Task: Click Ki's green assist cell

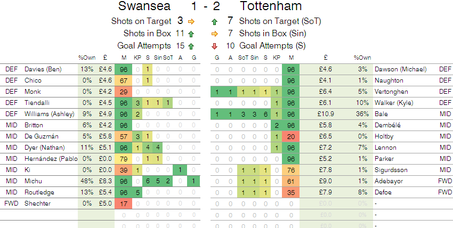Action: coord(180,170)
